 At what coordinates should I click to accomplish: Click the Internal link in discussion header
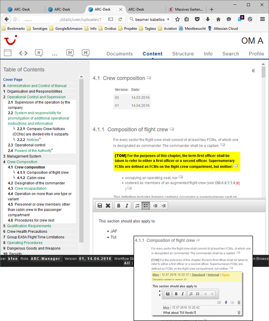pyautogui.click(x=213, y=275)
